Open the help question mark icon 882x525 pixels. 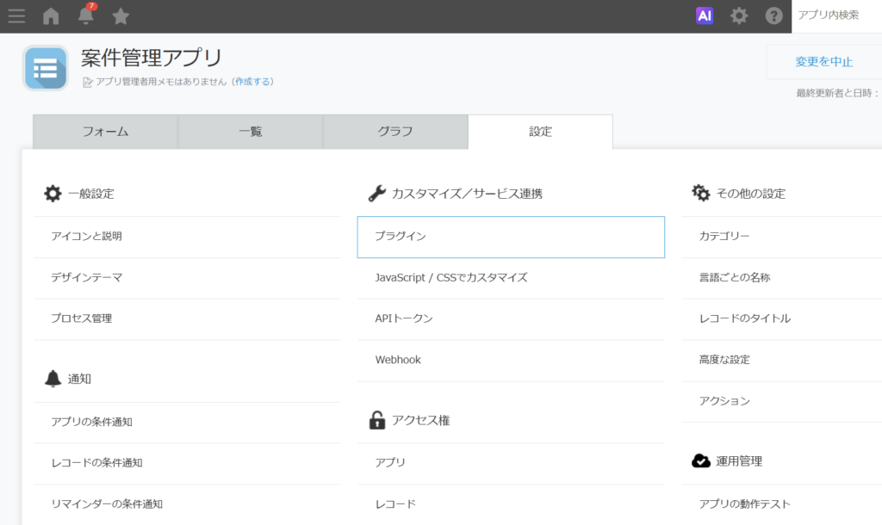point(773,15)
